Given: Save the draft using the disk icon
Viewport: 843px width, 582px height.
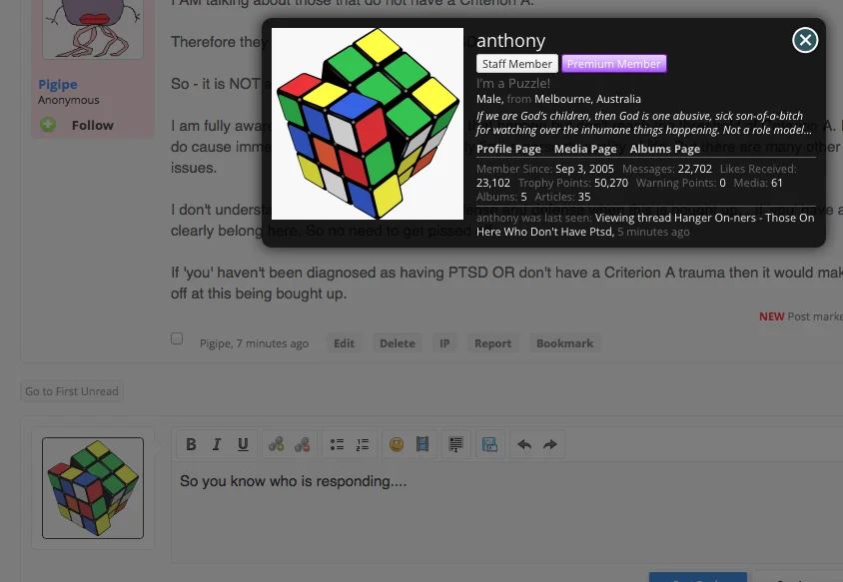Looking at the screenshot, I should coord(489,444).
